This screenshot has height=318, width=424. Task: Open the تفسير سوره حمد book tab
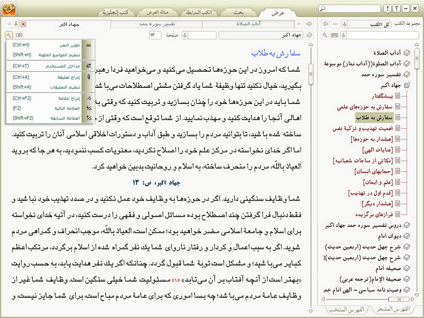157,24
